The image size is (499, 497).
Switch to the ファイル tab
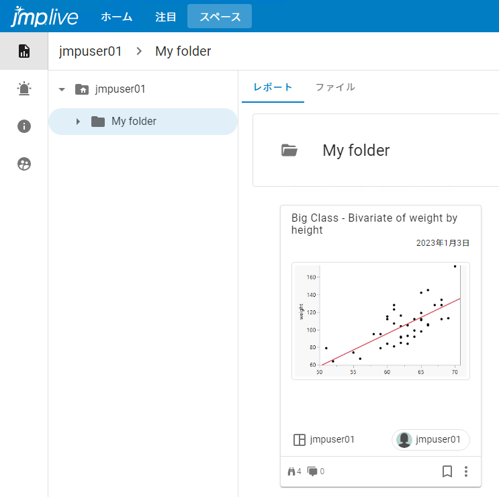tap(335, 87)
